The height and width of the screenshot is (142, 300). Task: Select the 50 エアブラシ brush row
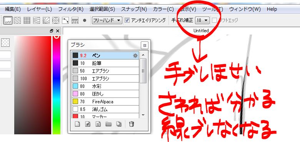tap(105, 71)
